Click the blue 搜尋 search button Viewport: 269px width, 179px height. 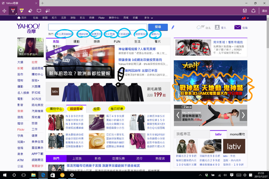click(x=158, y=27)
